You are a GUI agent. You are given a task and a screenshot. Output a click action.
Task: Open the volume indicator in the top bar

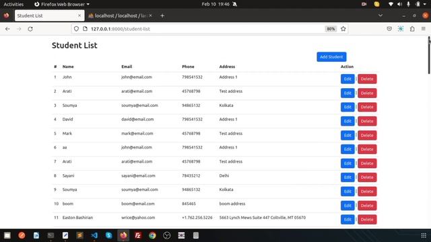pos(399,4)
